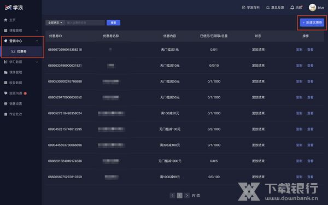This screenshot has width=328, height=205.
Task: Click the 营销中心 tag icon
Action: (5, 41)
